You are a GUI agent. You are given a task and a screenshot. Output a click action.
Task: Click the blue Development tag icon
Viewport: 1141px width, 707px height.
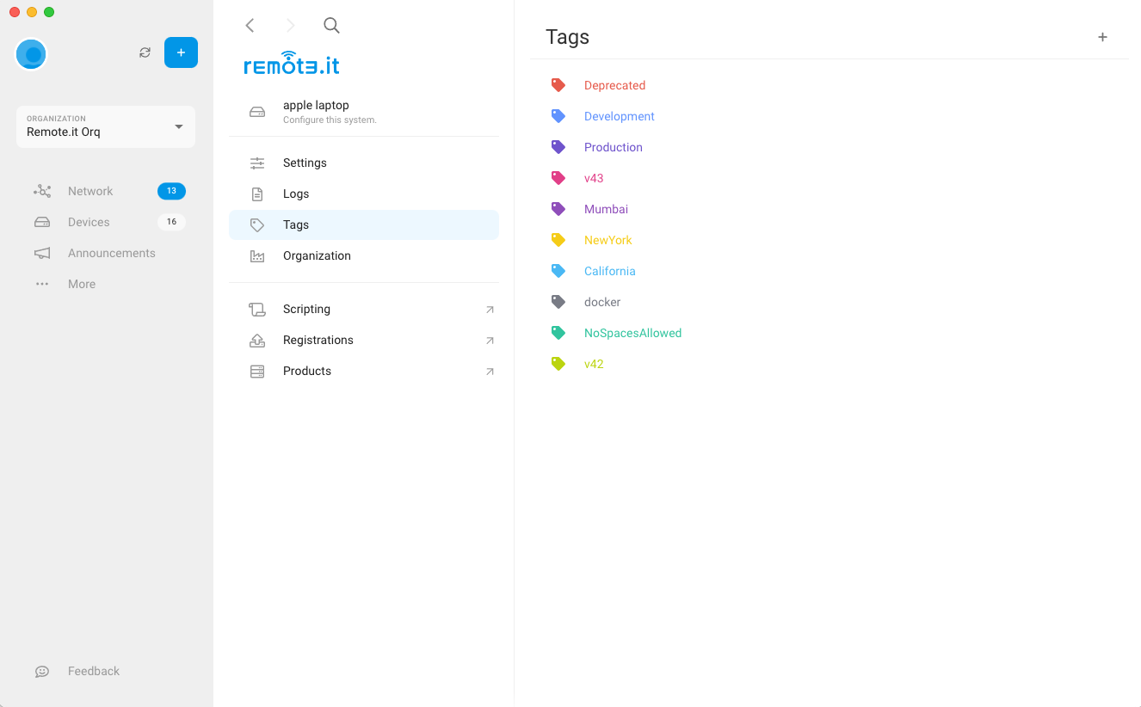pos(558,116)
